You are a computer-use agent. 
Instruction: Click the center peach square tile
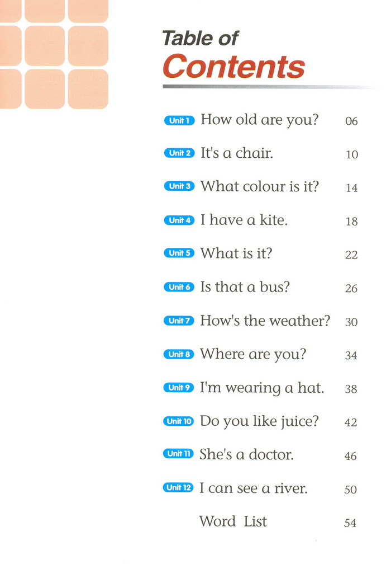45,46
